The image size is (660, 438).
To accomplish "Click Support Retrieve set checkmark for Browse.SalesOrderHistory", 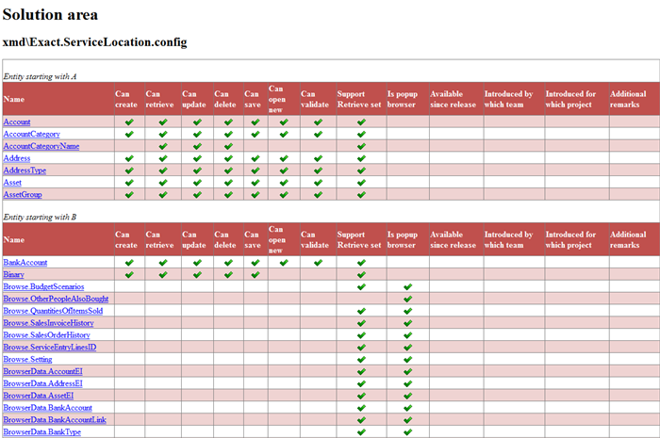I will tap(361, 335).
